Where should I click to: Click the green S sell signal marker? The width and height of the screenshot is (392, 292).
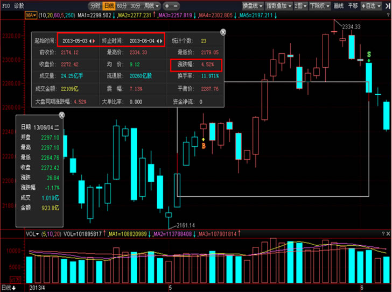tap(368, 55)
